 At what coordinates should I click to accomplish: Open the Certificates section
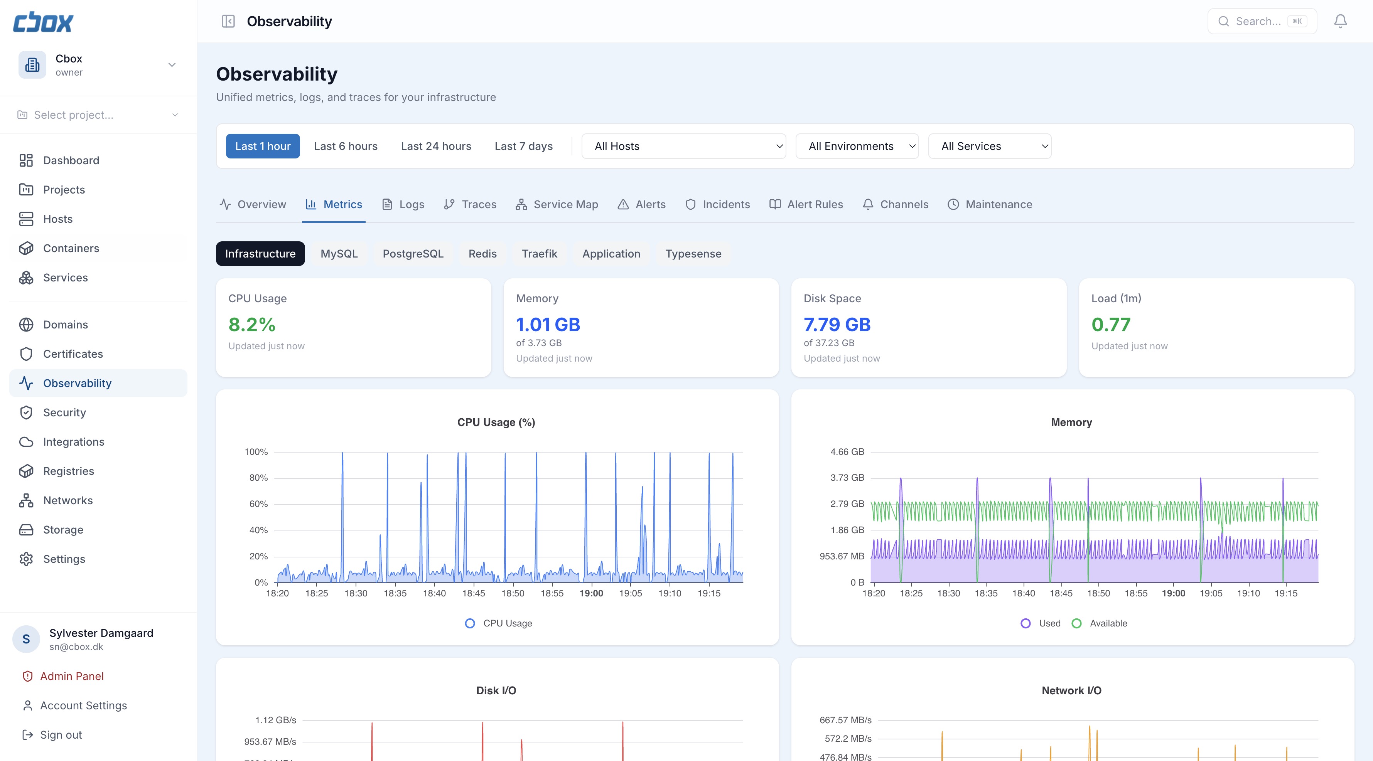tap(73, 353)
